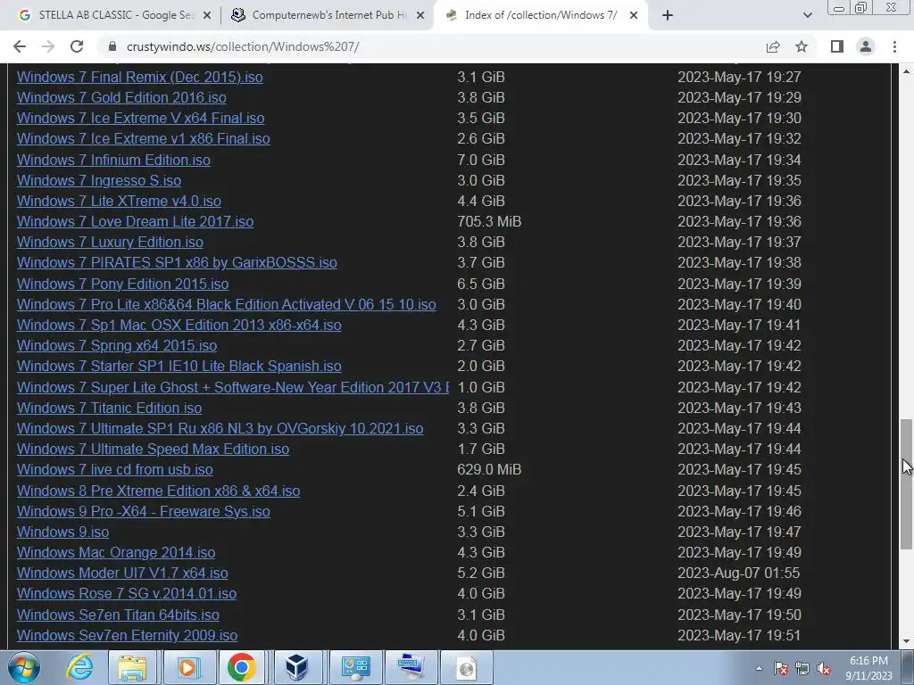Screen dimensions: 914x685
Task: Download Windows 7 Ultimate Speed Max Edition.iso
Action: click(x=153, y=450)
